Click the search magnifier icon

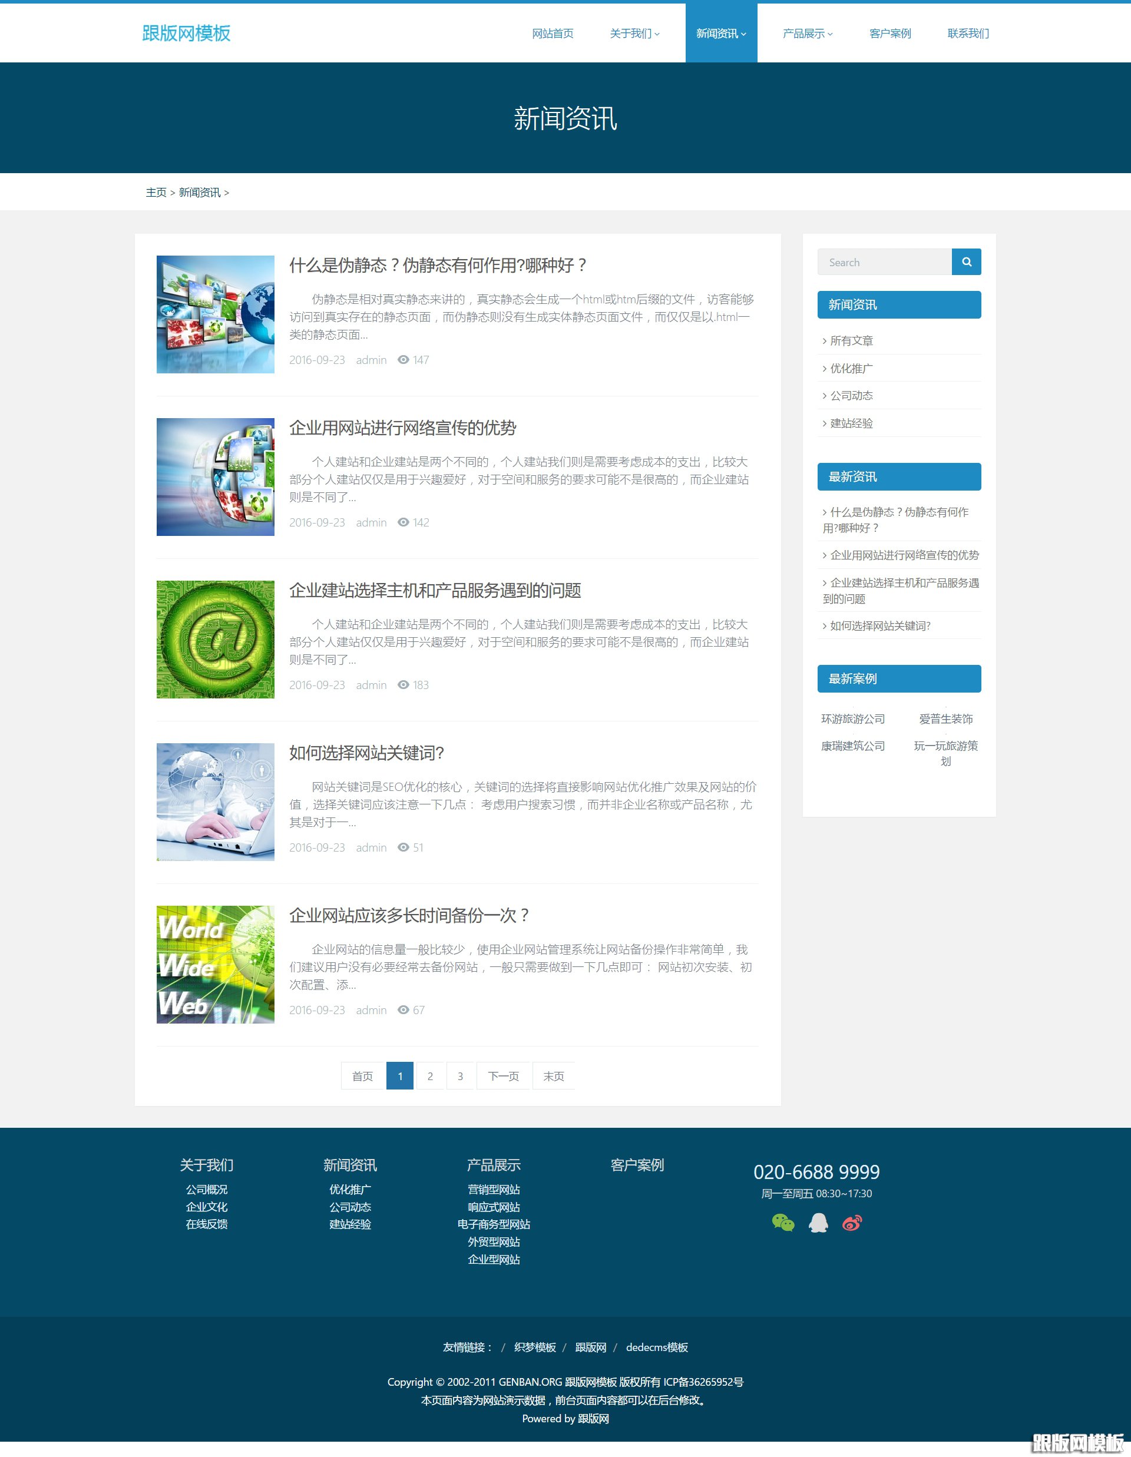coord(965,261)
